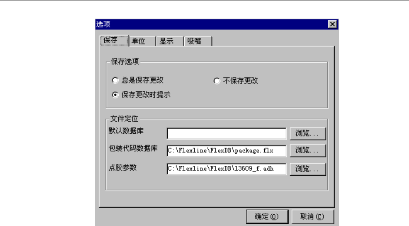Image resolution: width=409 pixels, height=226 pixels.
Task: Click the 文件定位 group box heading
Action: click(124, 119)
